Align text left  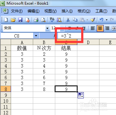93,28
